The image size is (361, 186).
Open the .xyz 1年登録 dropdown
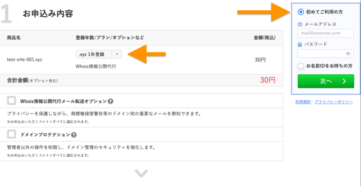(x=98, y=54)
